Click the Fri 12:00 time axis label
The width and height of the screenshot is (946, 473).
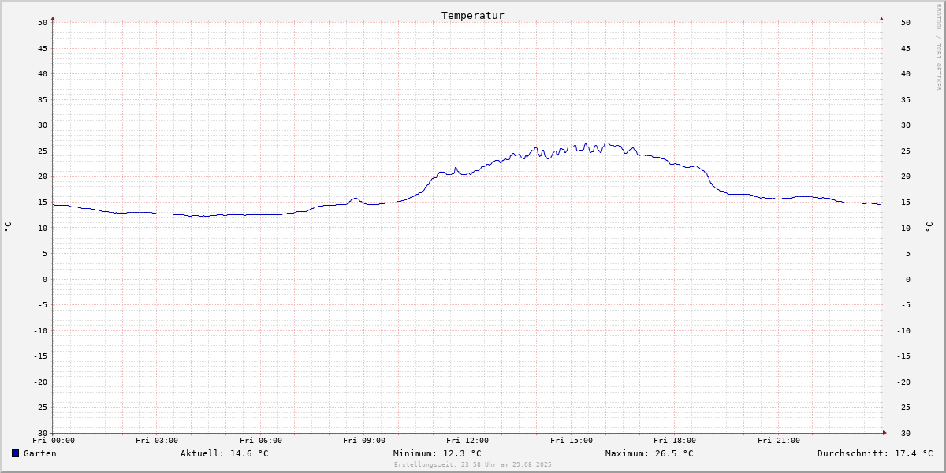(x=467, y=441)
